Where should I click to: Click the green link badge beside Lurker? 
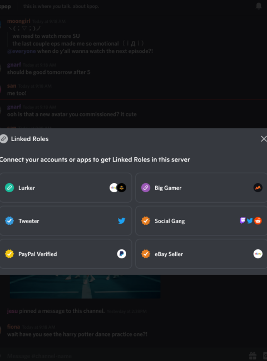click(9, 188)
